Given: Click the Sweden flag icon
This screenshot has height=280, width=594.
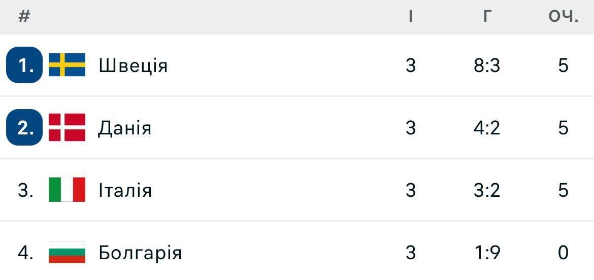Looking at the screenshot, I should click(x=67, y=65).
